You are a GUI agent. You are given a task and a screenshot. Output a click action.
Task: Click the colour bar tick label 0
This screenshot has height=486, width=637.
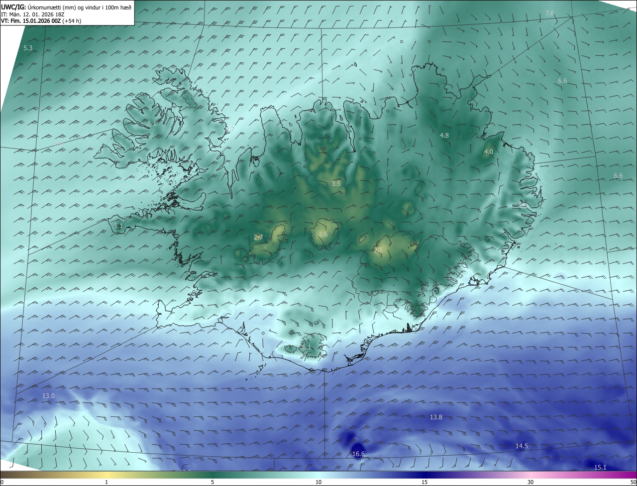tap(2, 482)
